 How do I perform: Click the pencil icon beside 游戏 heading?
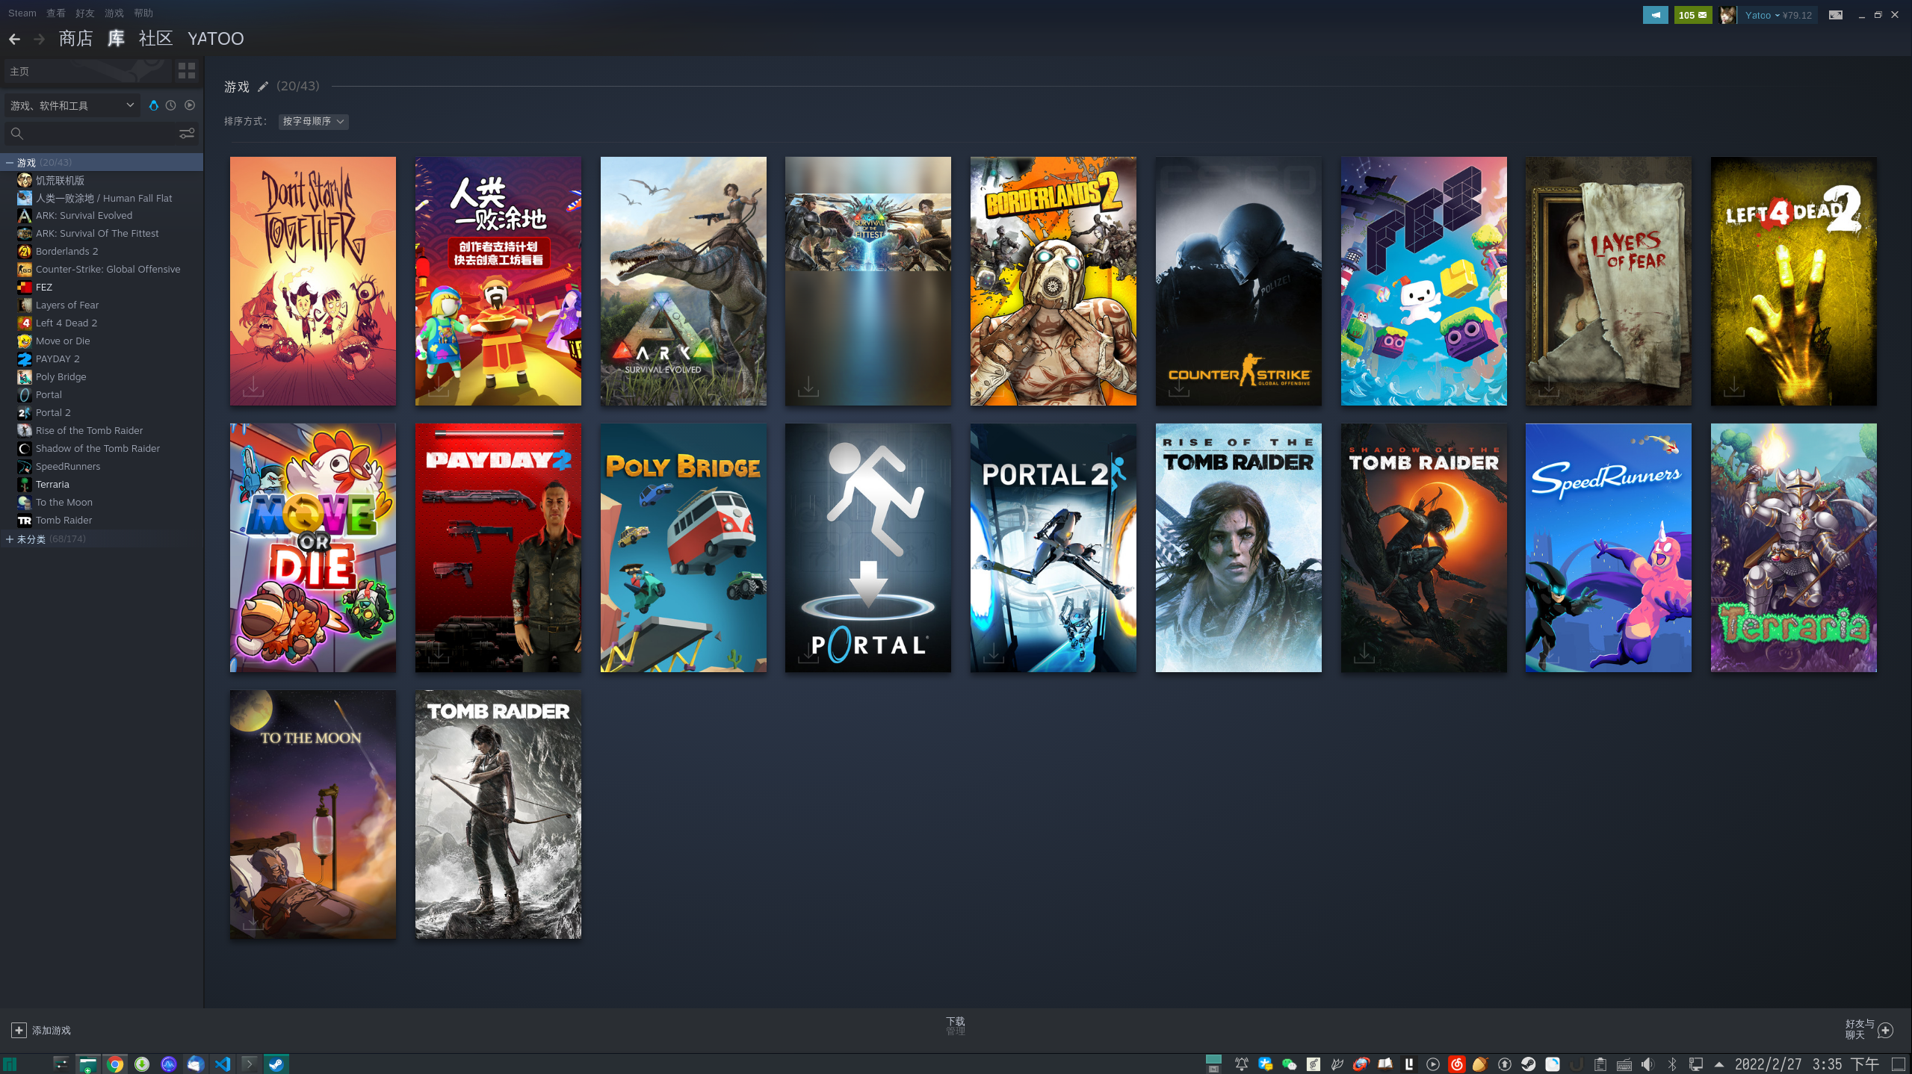263,87
